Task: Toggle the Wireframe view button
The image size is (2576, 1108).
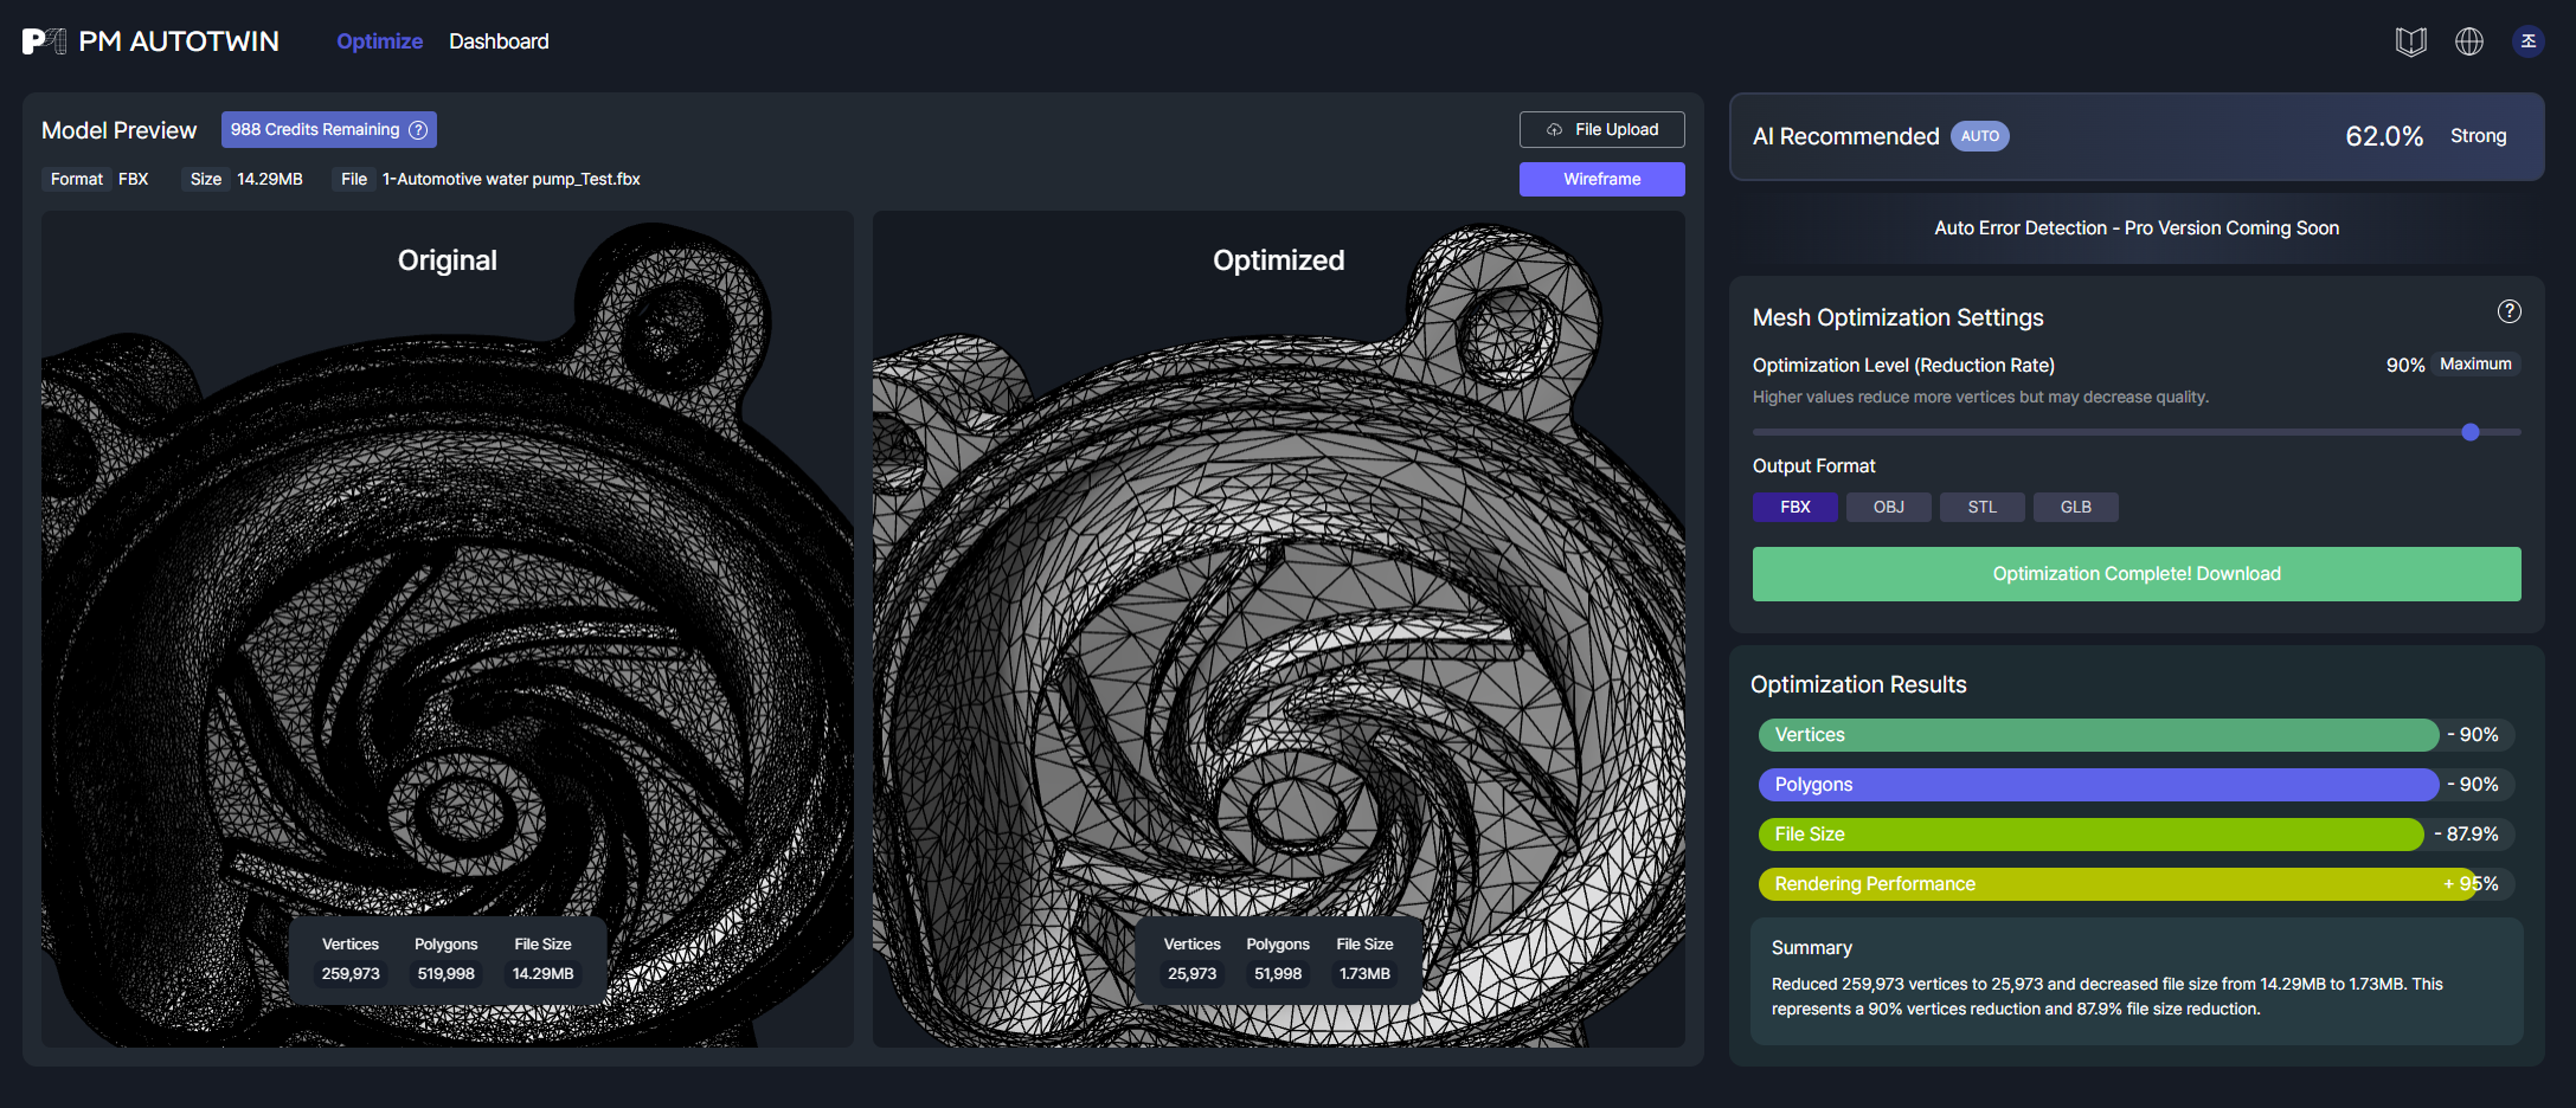Action: tap(1601, 179)
